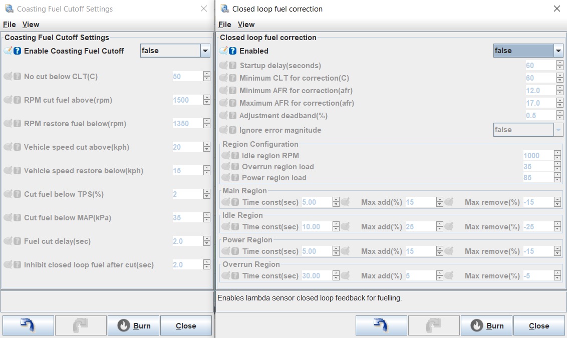Open File menu in Coasting Fuel Cutoff window

pyautogui.click(x=10, y=25)
